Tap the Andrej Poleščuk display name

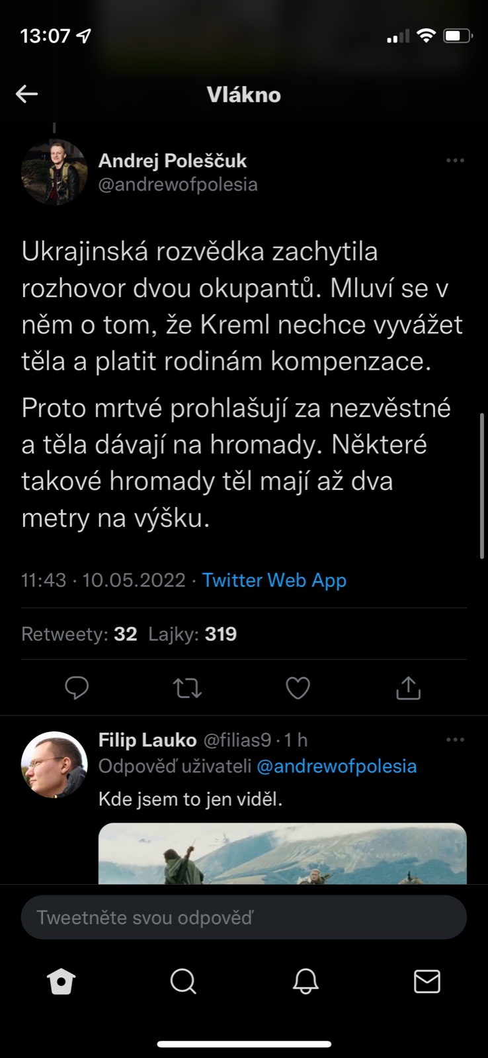[173, 161]
